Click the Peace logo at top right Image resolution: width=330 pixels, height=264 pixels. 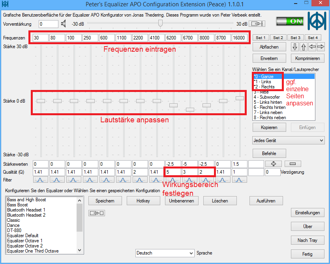[x=317, y=21]
